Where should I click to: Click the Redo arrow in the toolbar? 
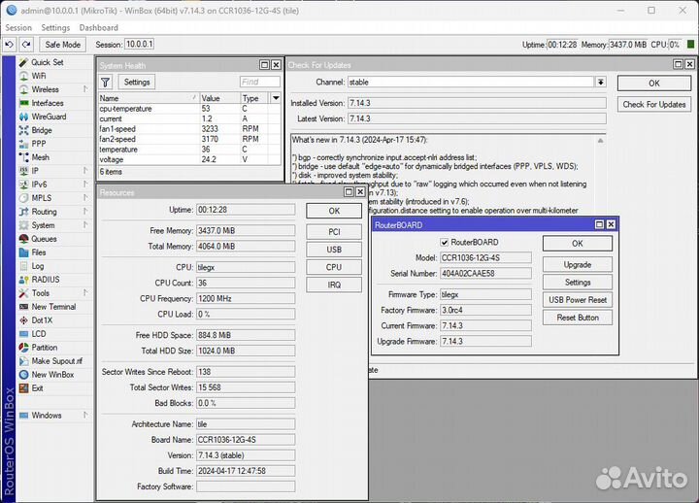click(26, 45)
